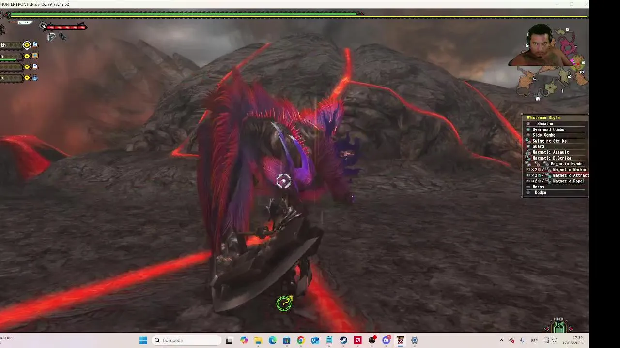The height and width of the screenshot is (348, 620).
Task: Click the Overhead Combo entry
Action: (548, 130)
